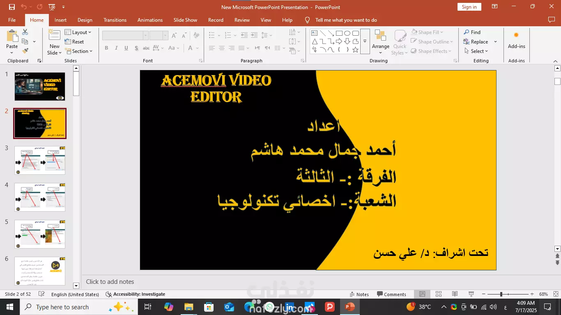Toggle the Notes pane

click(359, 294)
